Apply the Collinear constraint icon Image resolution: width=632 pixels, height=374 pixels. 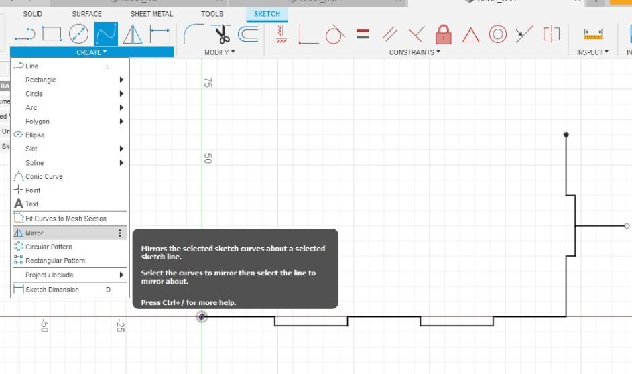524,34
